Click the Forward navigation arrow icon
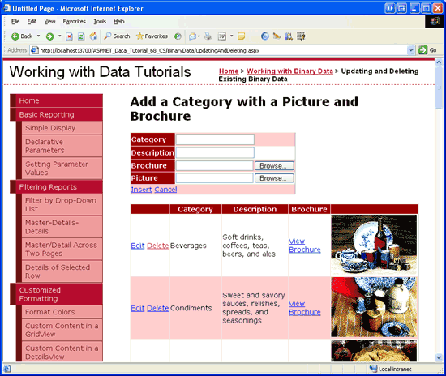The image size is (446, 376). 50,36
